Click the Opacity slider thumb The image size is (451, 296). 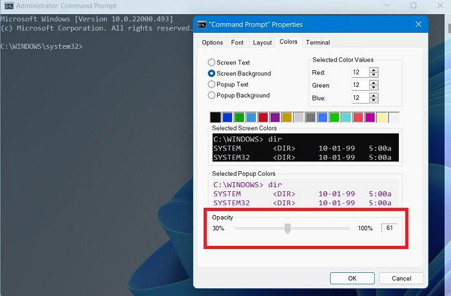(x=287, y=228)
